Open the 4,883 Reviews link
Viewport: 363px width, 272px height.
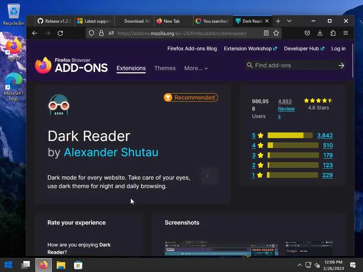[x=286, y=109]
